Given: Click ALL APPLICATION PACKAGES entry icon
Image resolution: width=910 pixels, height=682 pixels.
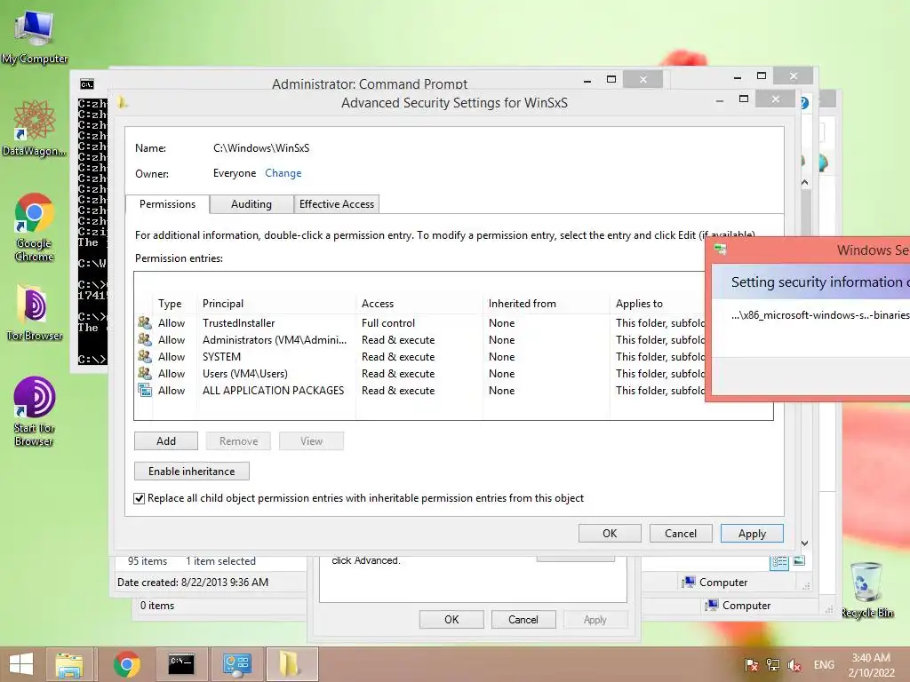Looking at the screenshot, I should coord(145,390).
